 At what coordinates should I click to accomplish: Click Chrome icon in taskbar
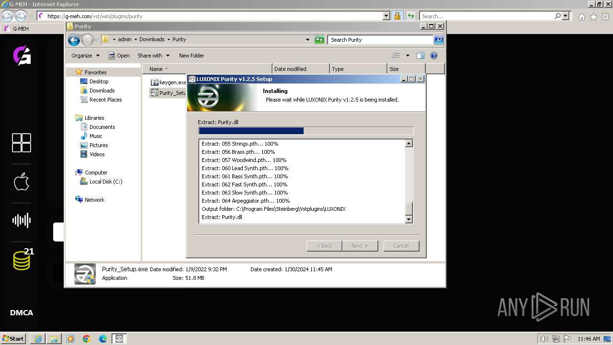click(x=87, y=339)
